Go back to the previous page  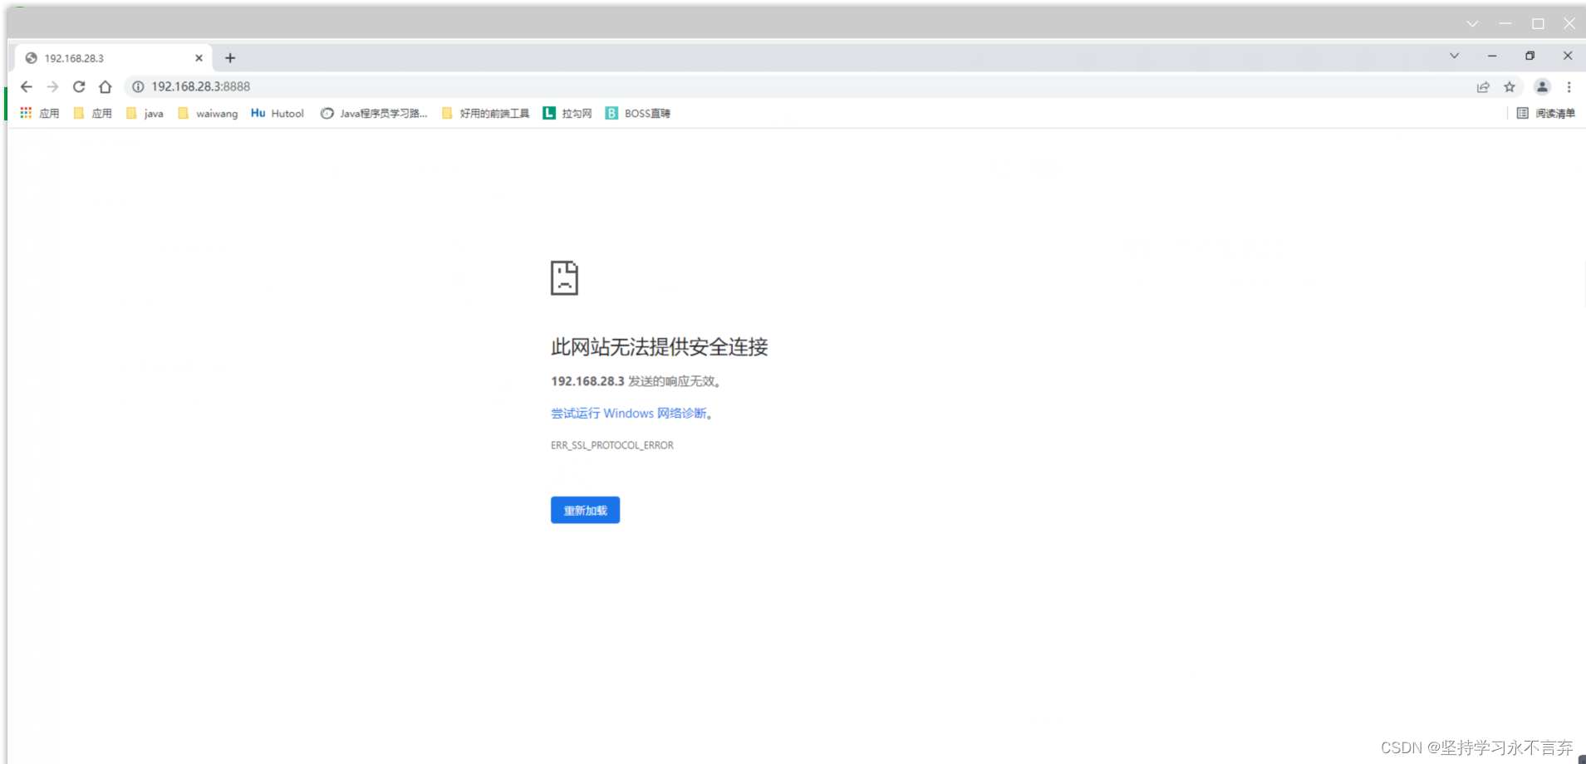[27, 86]
